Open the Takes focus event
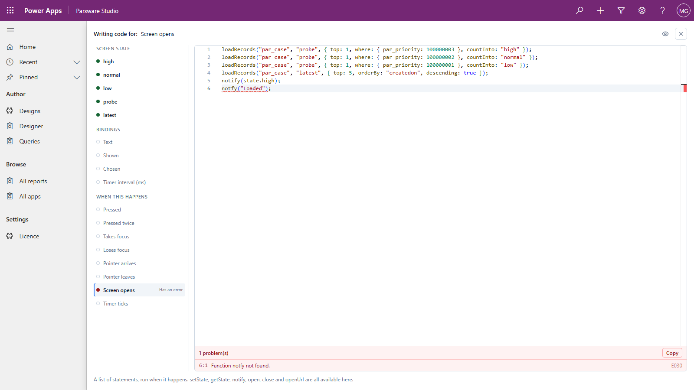Image resolution: width=694 pixels, height=390 pixels. [140, 237]
